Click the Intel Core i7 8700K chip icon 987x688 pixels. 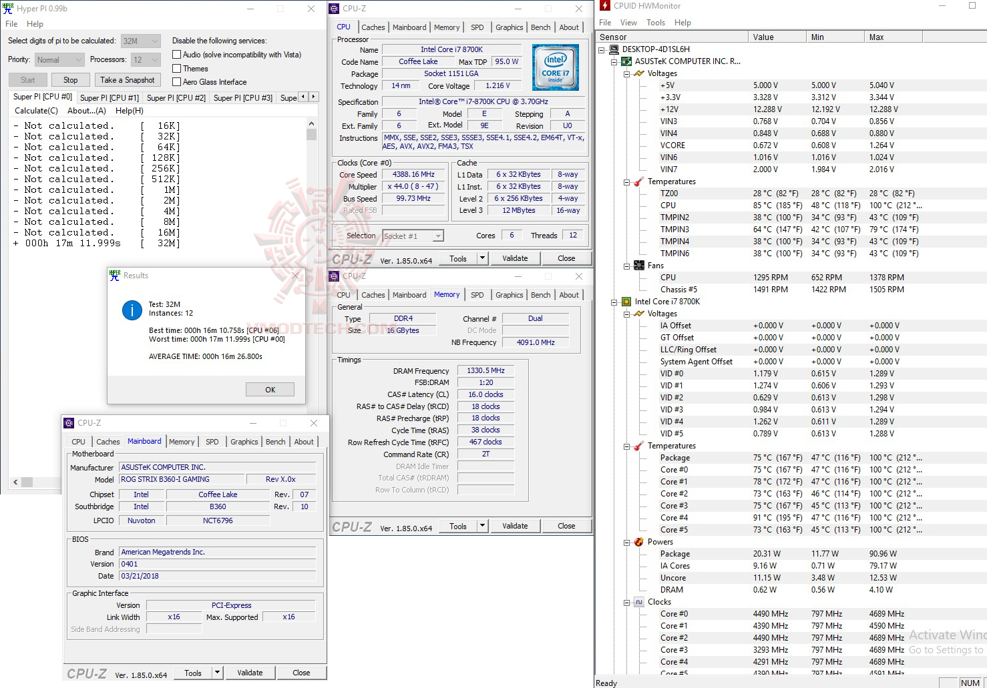pos(626,302)
